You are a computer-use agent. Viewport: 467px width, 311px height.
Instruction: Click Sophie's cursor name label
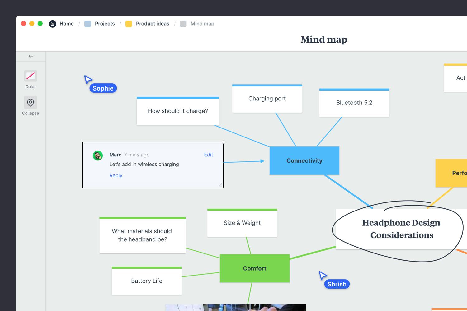[x=103, y=88]
